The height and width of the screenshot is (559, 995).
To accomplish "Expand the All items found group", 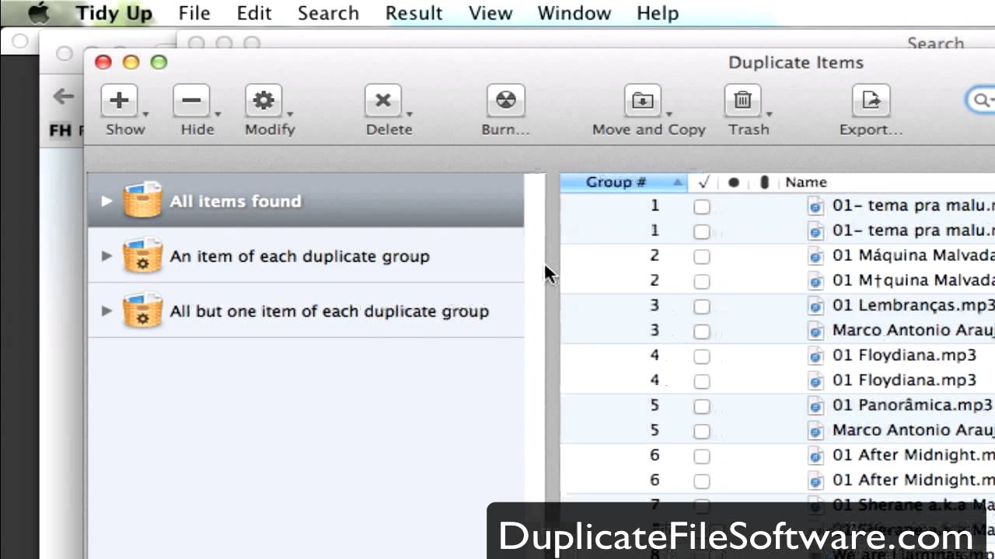I will 107,201.
